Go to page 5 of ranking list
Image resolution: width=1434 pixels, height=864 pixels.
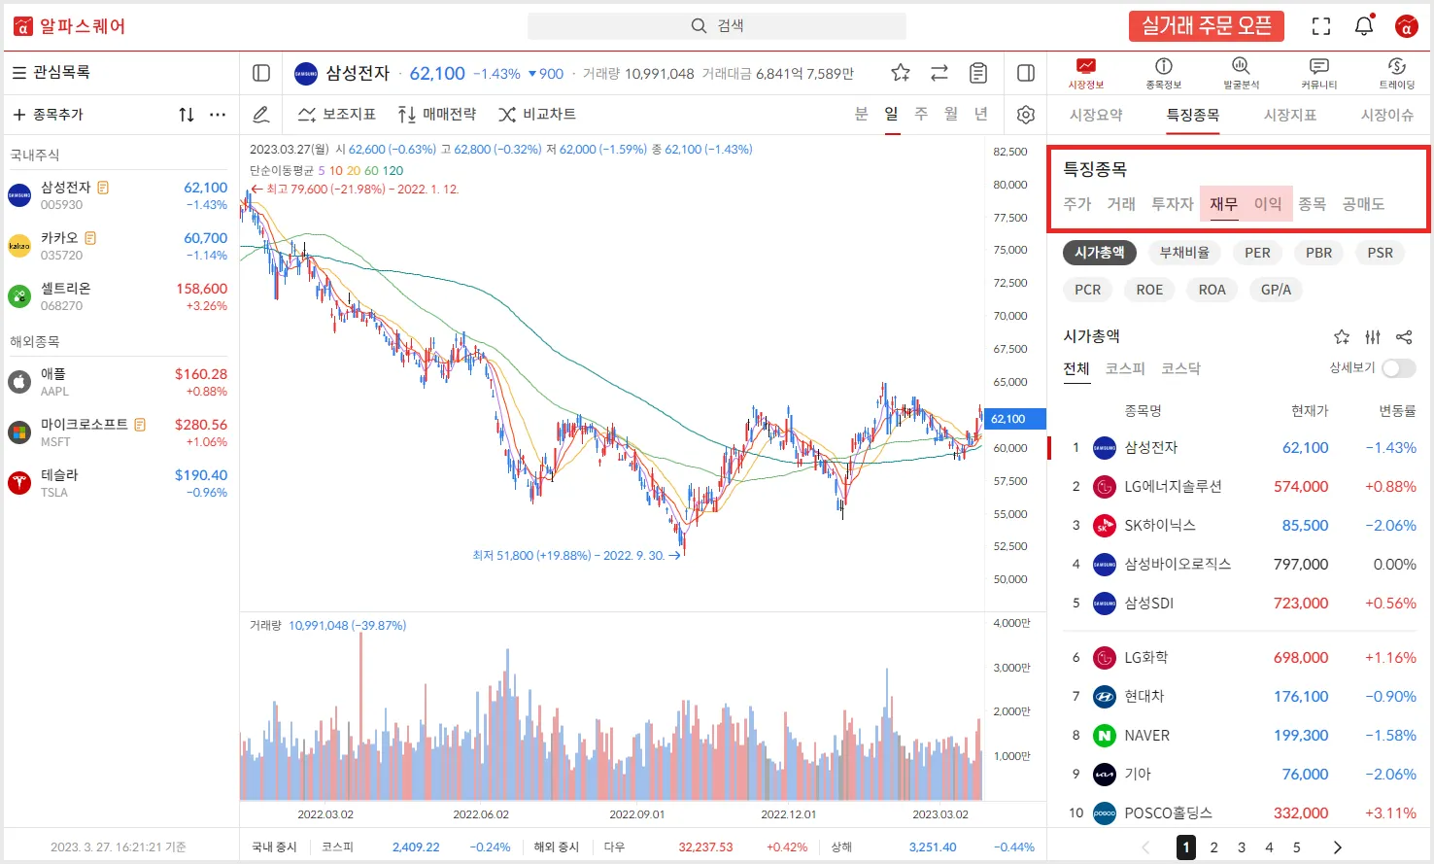(1296, 847)
